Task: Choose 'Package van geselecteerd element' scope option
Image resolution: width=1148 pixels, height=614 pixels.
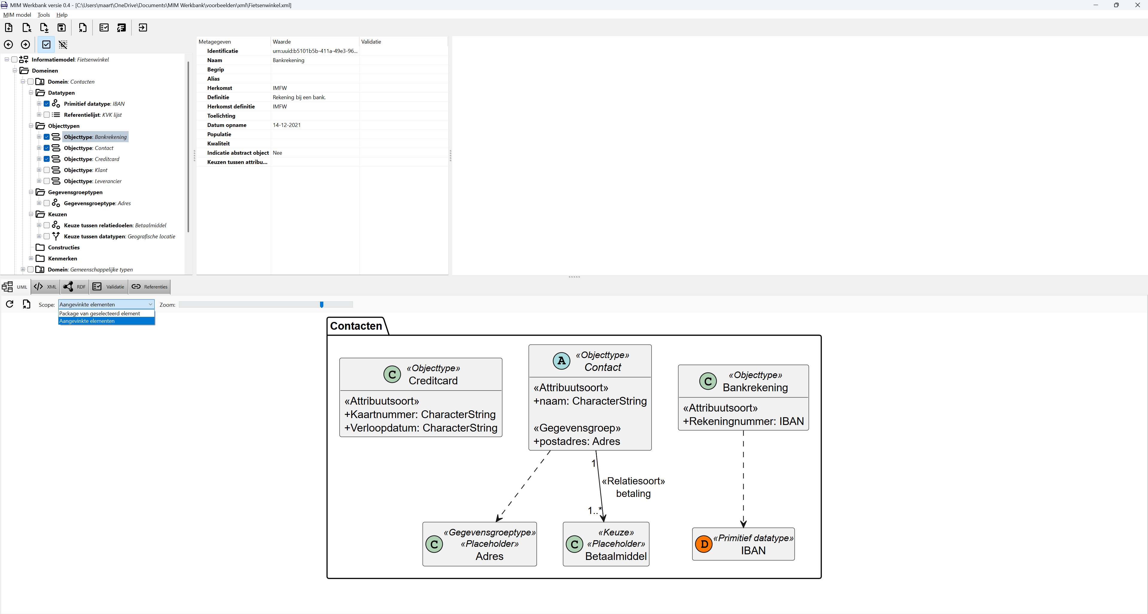Action: pos(99,313)
